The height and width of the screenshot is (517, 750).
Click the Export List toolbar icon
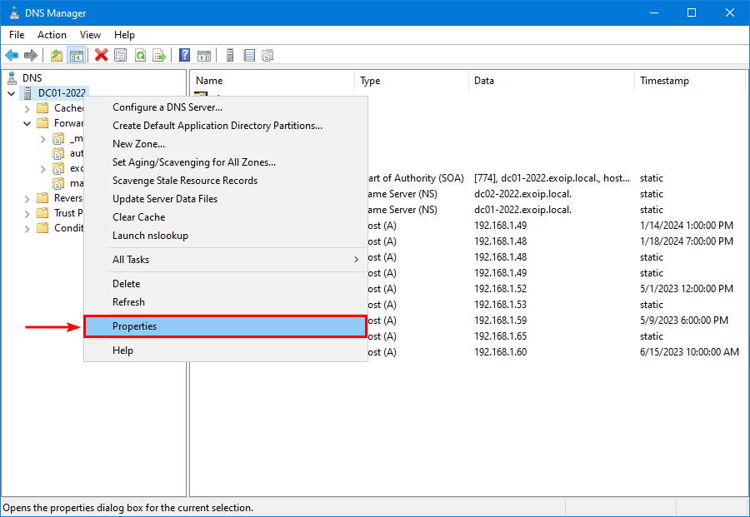(159, 56)
